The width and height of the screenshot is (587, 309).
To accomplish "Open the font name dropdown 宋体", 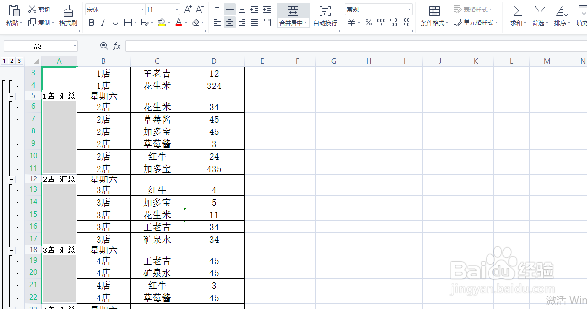I will [x=142, y=10].
